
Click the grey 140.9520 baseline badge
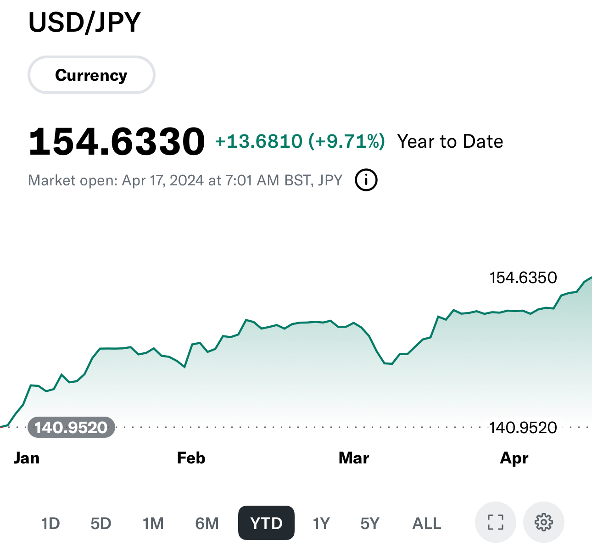click(71, 427)
